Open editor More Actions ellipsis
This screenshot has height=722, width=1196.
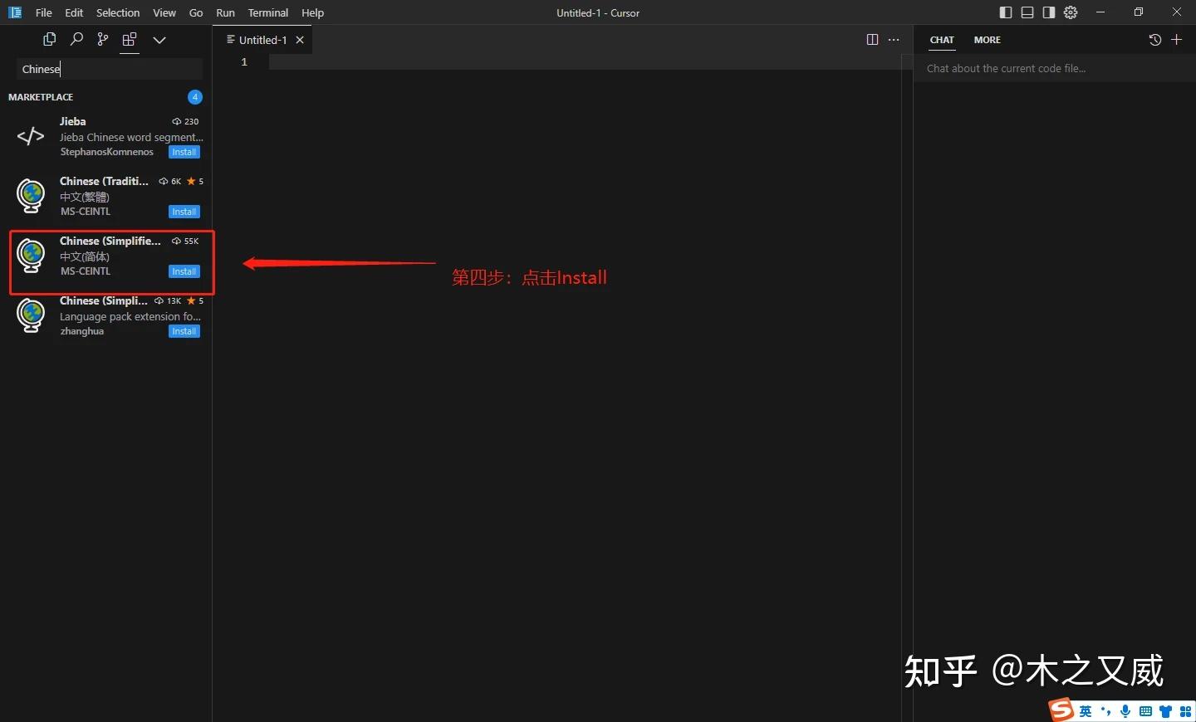(x=894, y=40)
